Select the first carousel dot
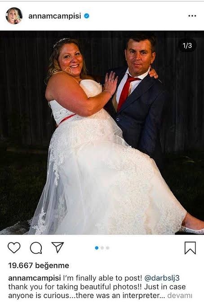This screenshot has width=204, height=303. (x=97, y=248)
